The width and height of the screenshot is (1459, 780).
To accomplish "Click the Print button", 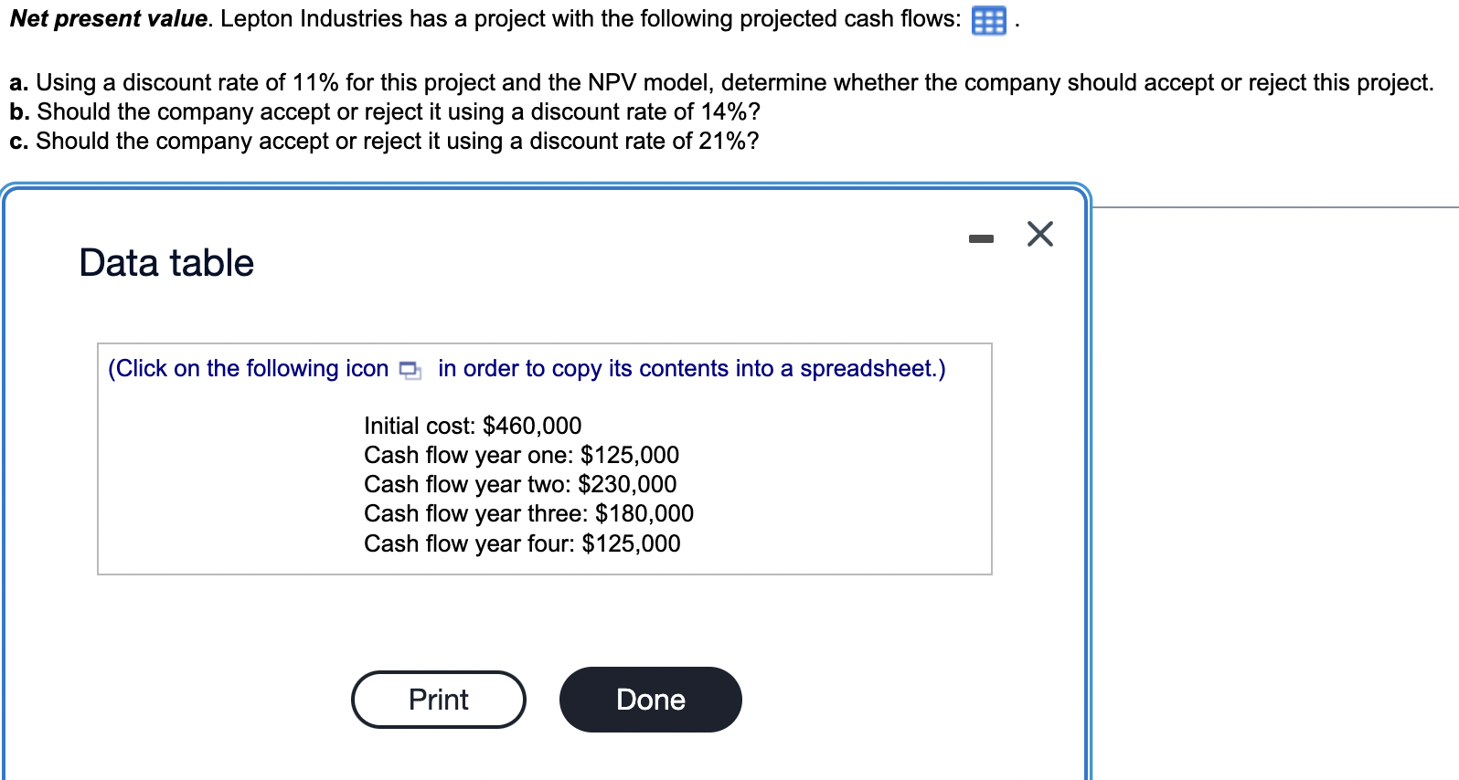I will point(438,699).
